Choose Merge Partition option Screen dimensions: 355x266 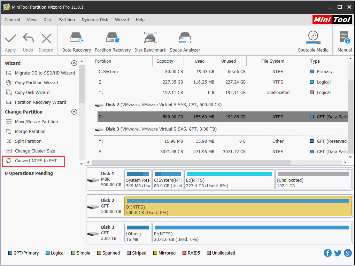[x=30, y=131]
